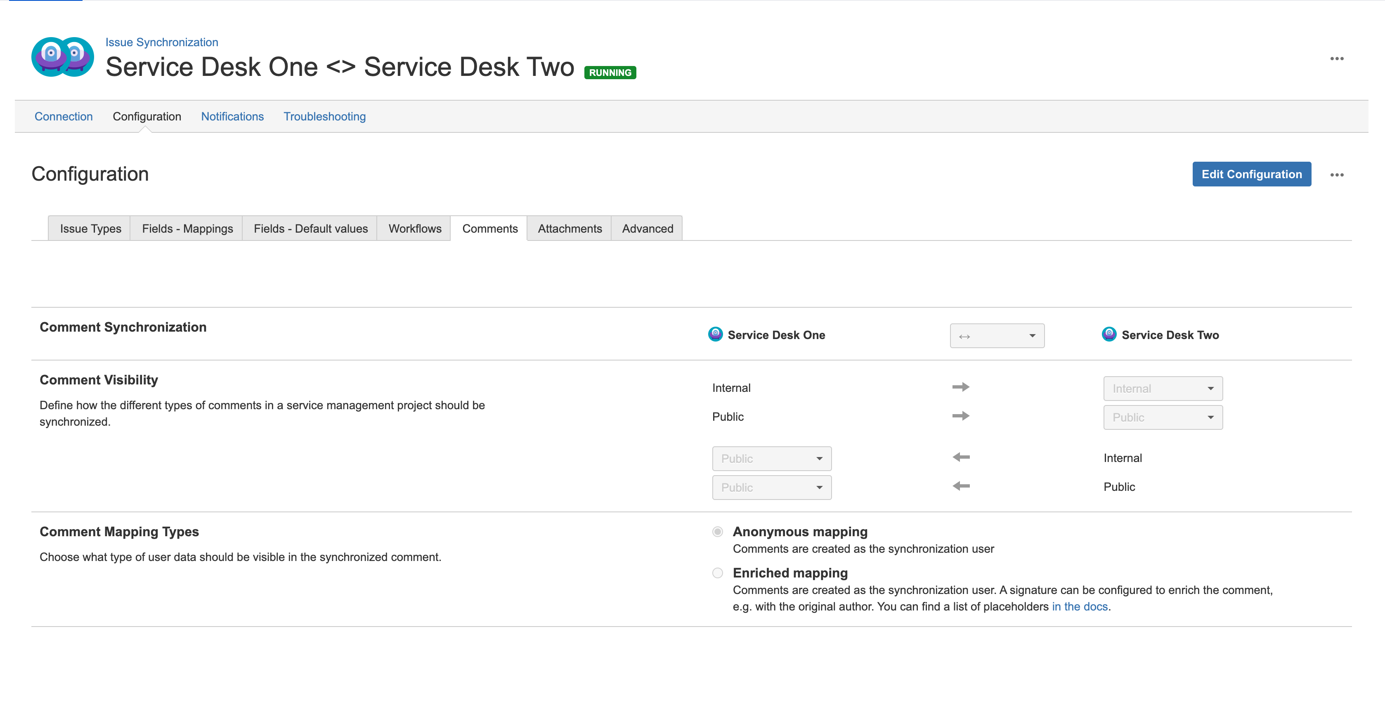Click the left arrow beside Public row
The height and width of the screenshot is (707, 1385).
pos(960,486)
